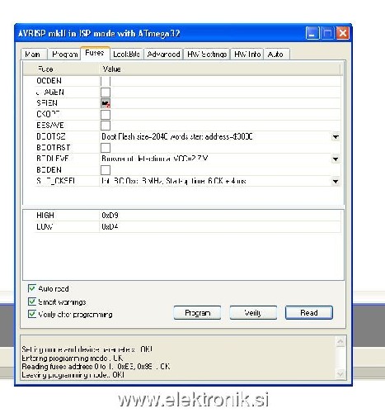Uncheck Verify after programming
Viewport: 385px width, 413px height.
(x=32, y=314)
